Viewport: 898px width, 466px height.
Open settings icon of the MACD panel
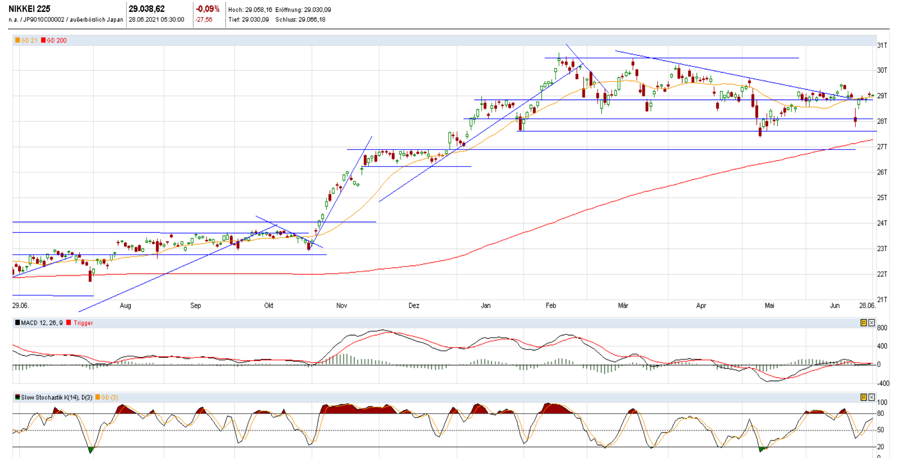point(864,323)
